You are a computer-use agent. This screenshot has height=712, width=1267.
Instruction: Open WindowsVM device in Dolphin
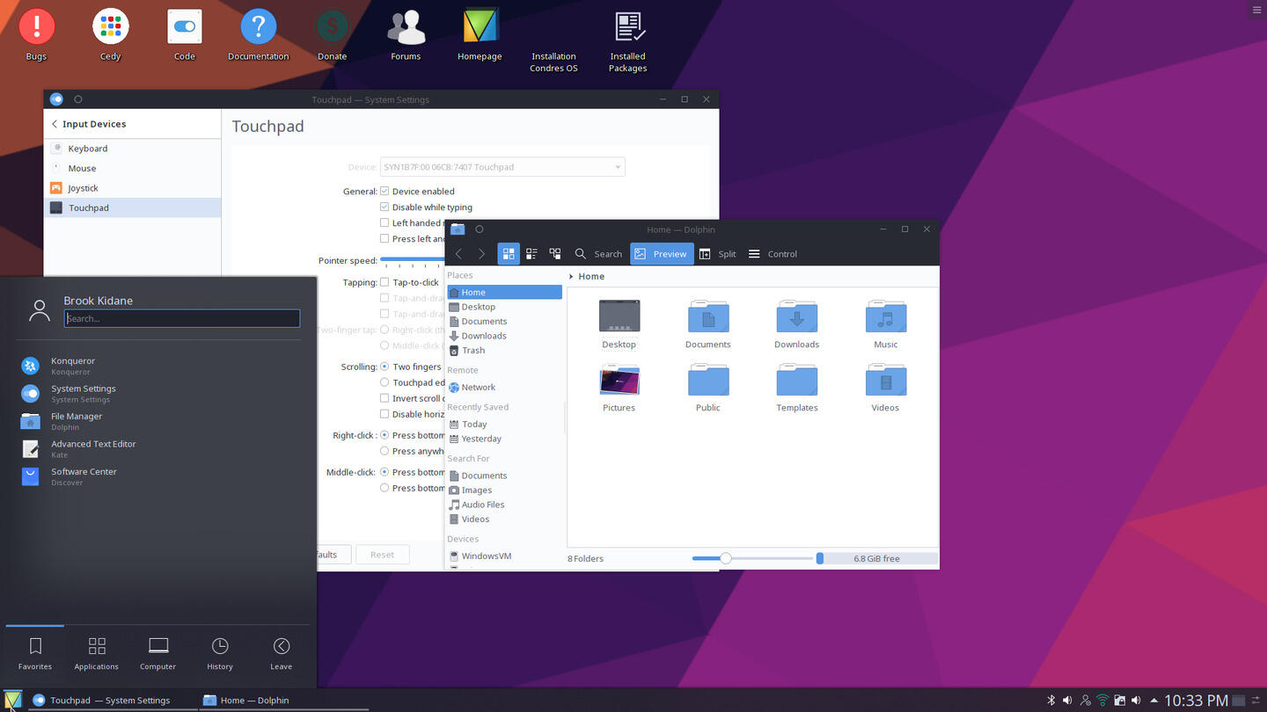[504, 556]
